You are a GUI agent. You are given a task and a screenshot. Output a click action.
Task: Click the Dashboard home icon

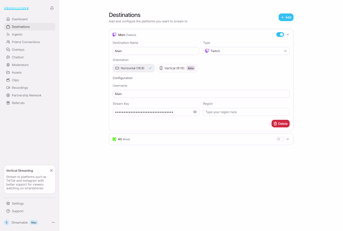click(8, 19)
